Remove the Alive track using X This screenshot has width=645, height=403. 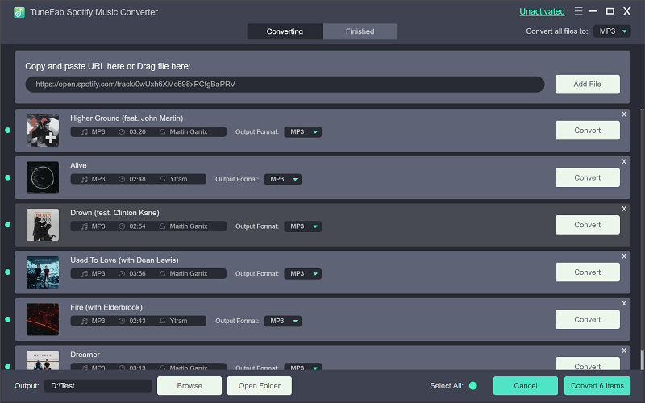pos(623,162)
